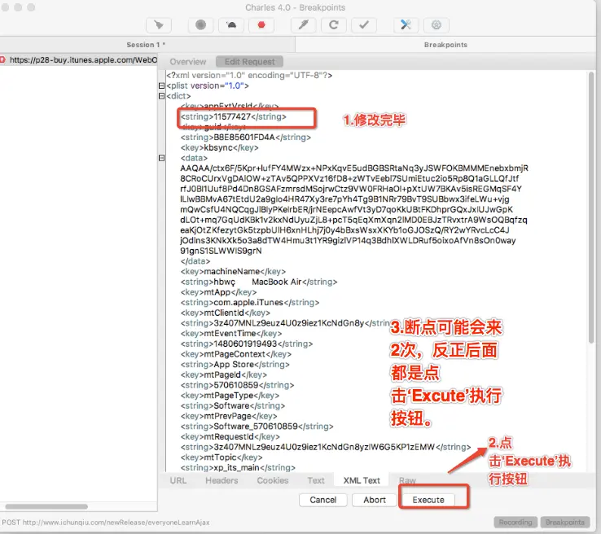Image resolution: width=601 pixels, height=534 pixels.
Task: Click the mtPrevPage key line
Action: (x=229, y=416)
